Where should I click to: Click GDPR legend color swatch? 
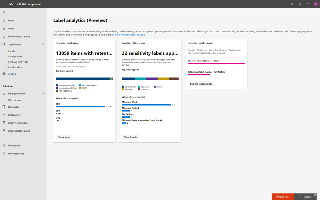click(x=80, y=88)
